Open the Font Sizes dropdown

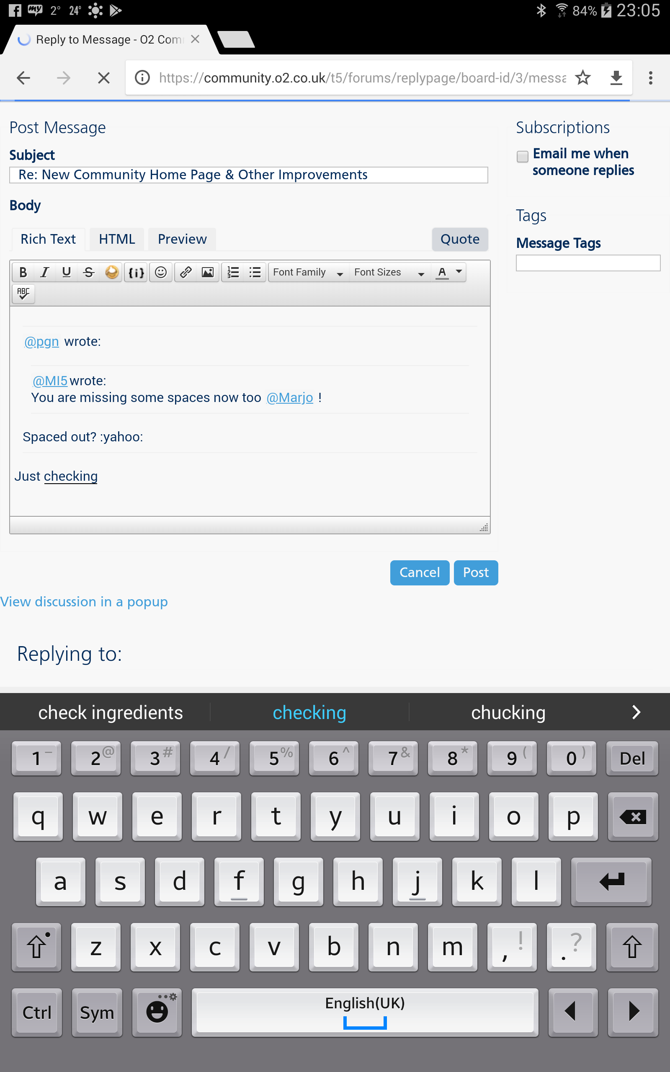point(389,272)
